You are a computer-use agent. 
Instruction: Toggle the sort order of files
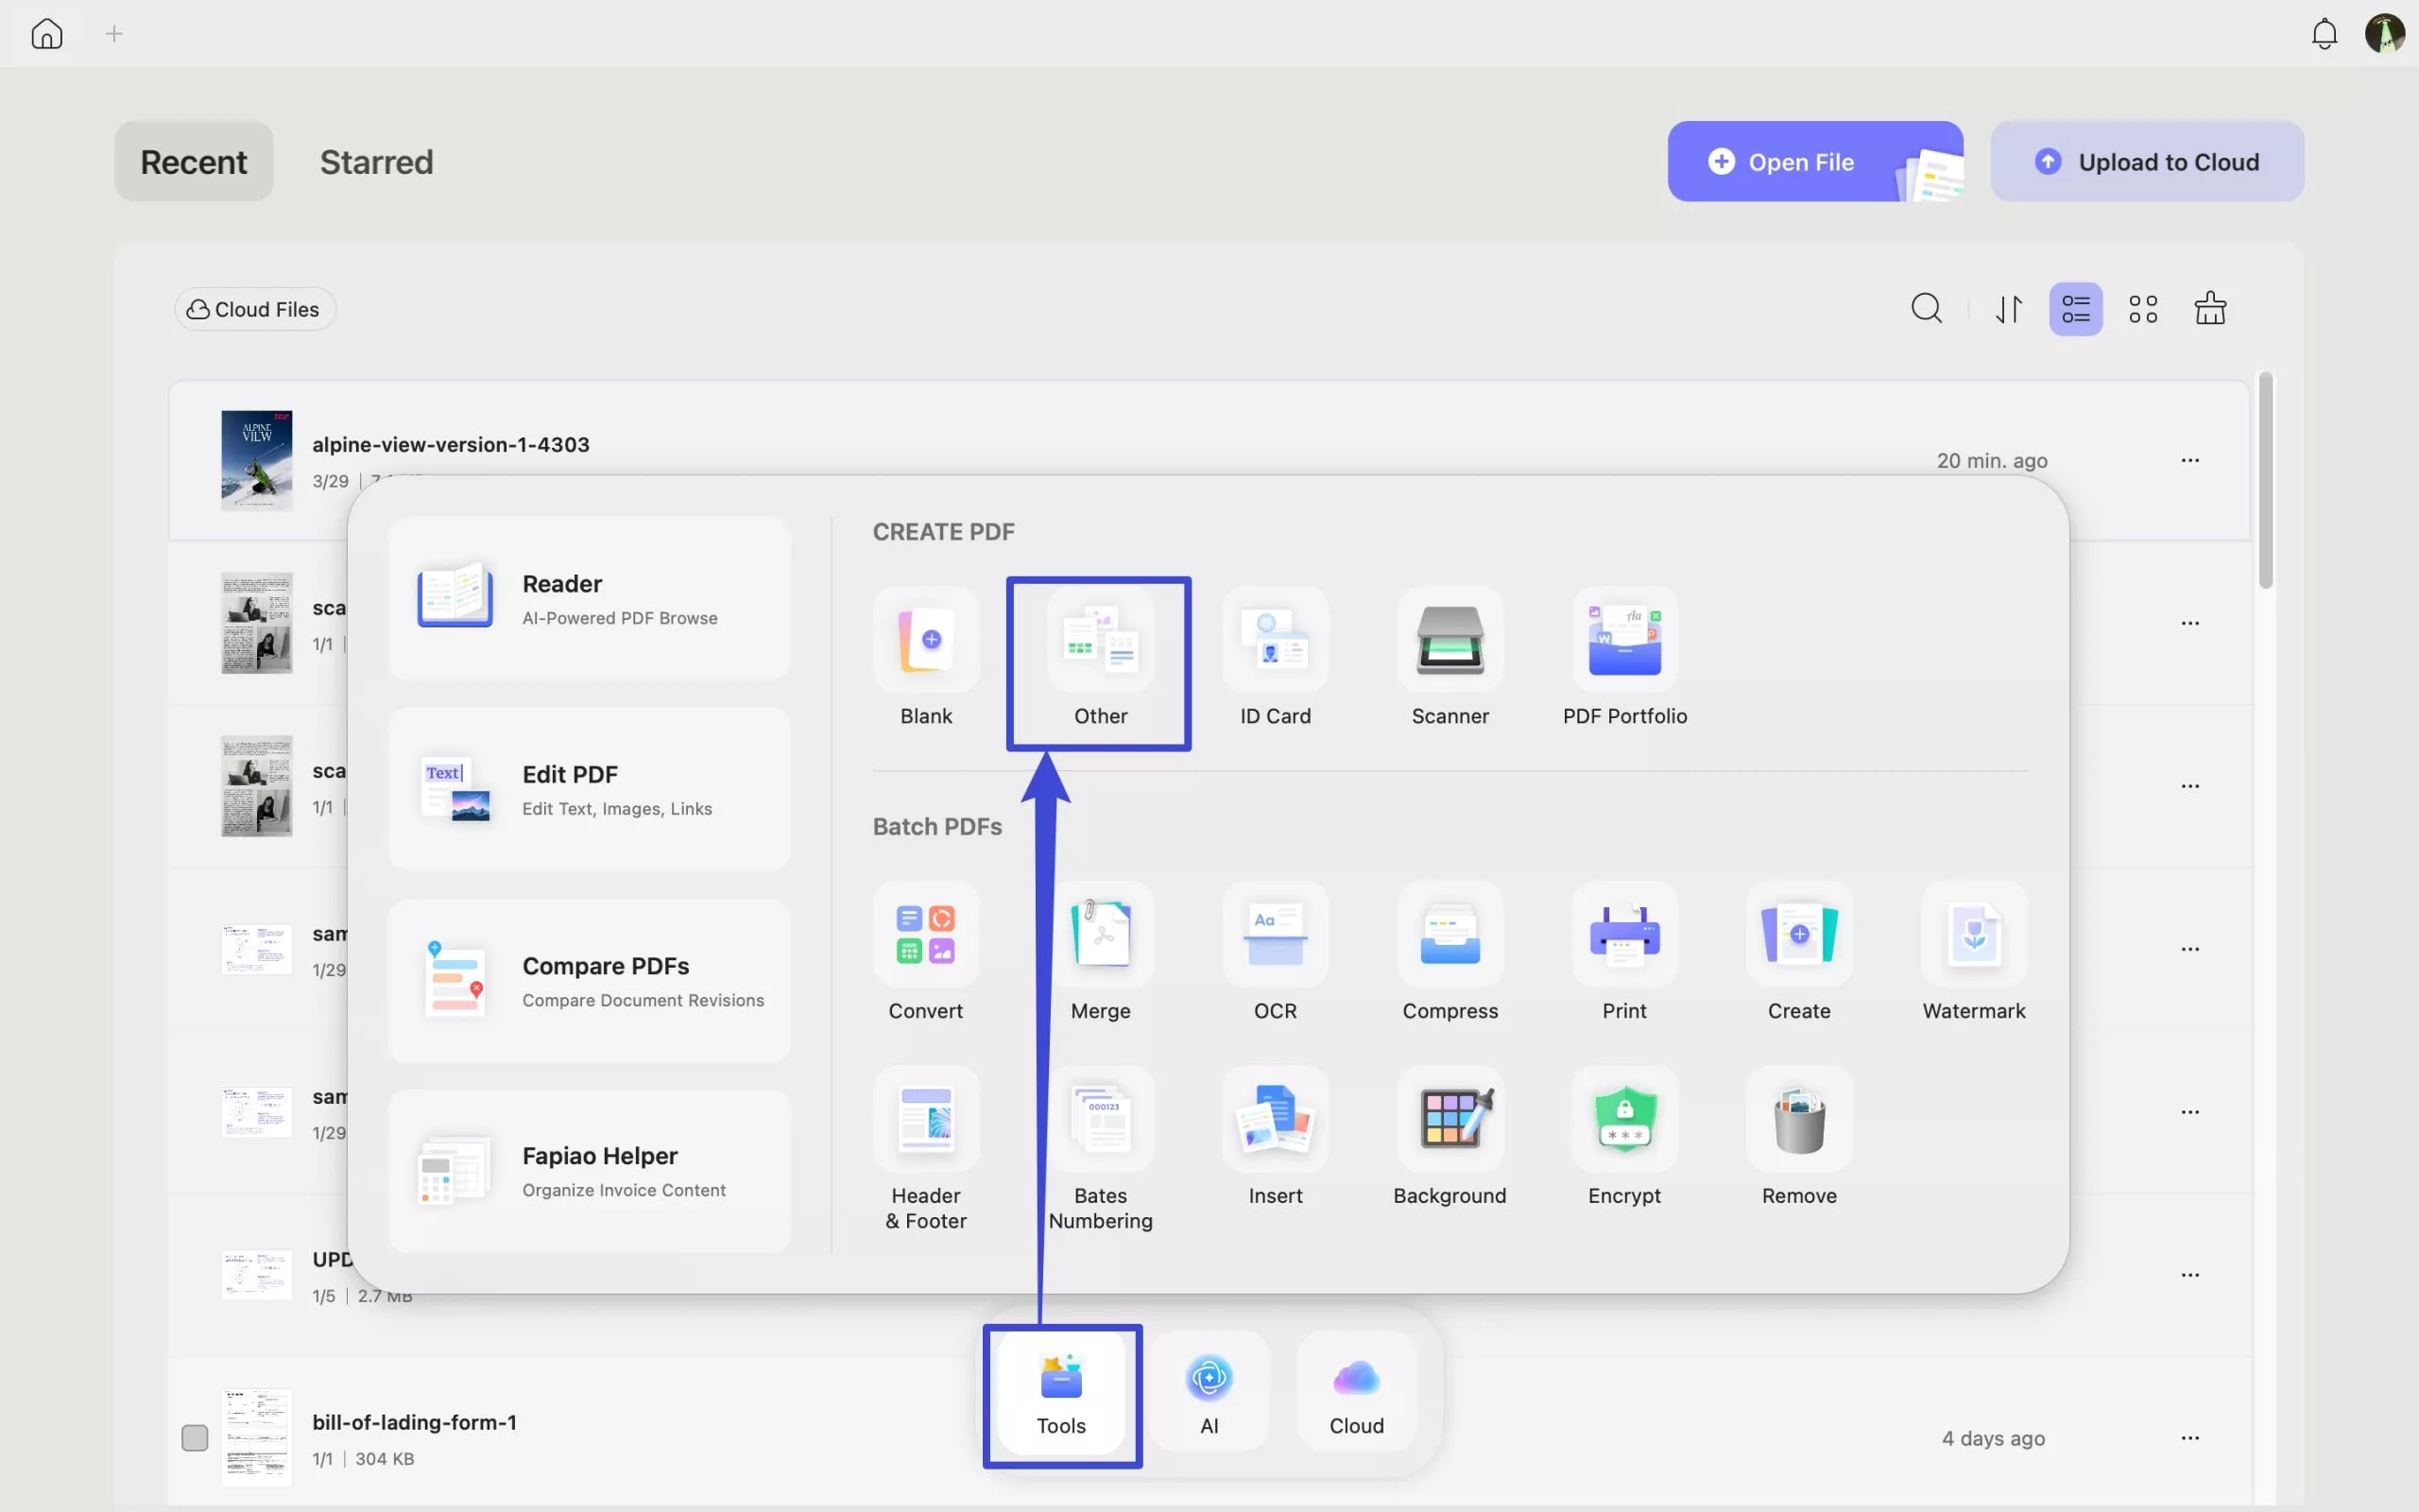click(2008, 308)
